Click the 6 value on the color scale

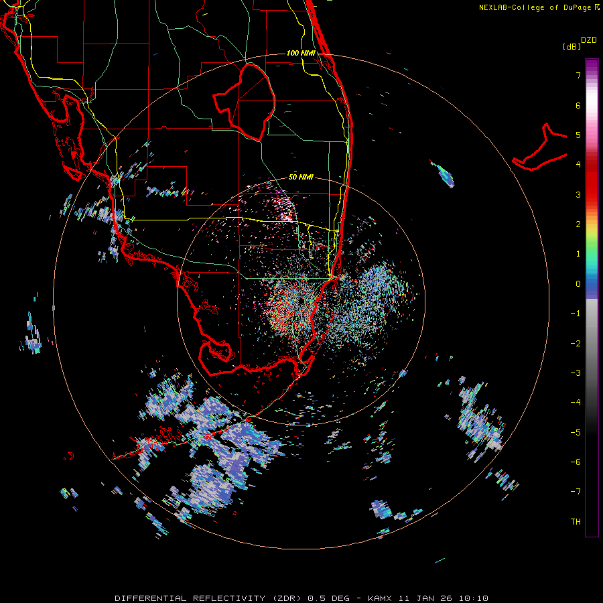(578, 105)
